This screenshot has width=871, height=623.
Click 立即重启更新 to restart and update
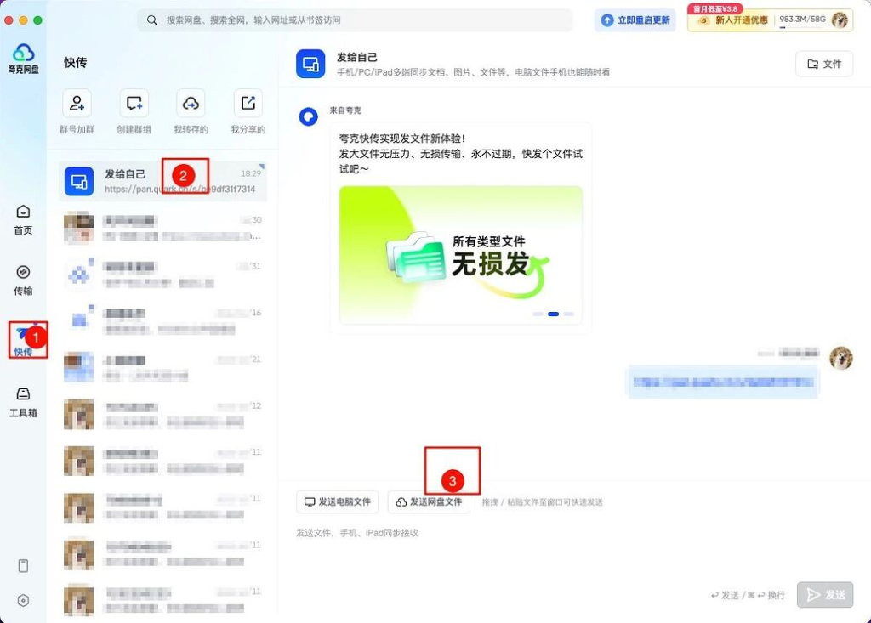[x=635, y=20]
